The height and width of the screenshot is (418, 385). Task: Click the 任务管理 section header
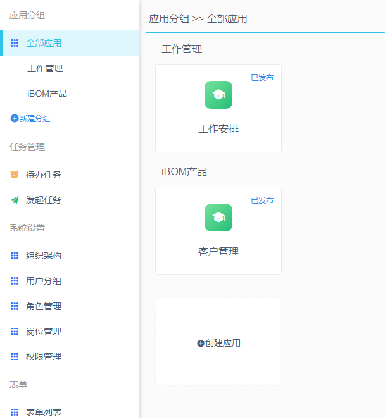tap(27, 147)
